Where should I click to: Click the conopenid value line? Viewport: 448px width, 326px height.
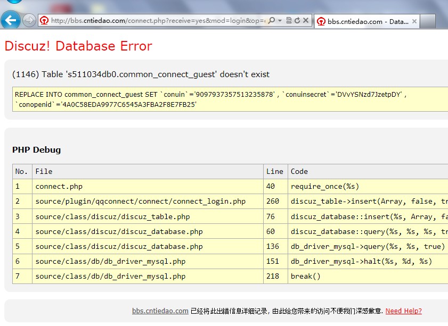click(x=105, y=104)
